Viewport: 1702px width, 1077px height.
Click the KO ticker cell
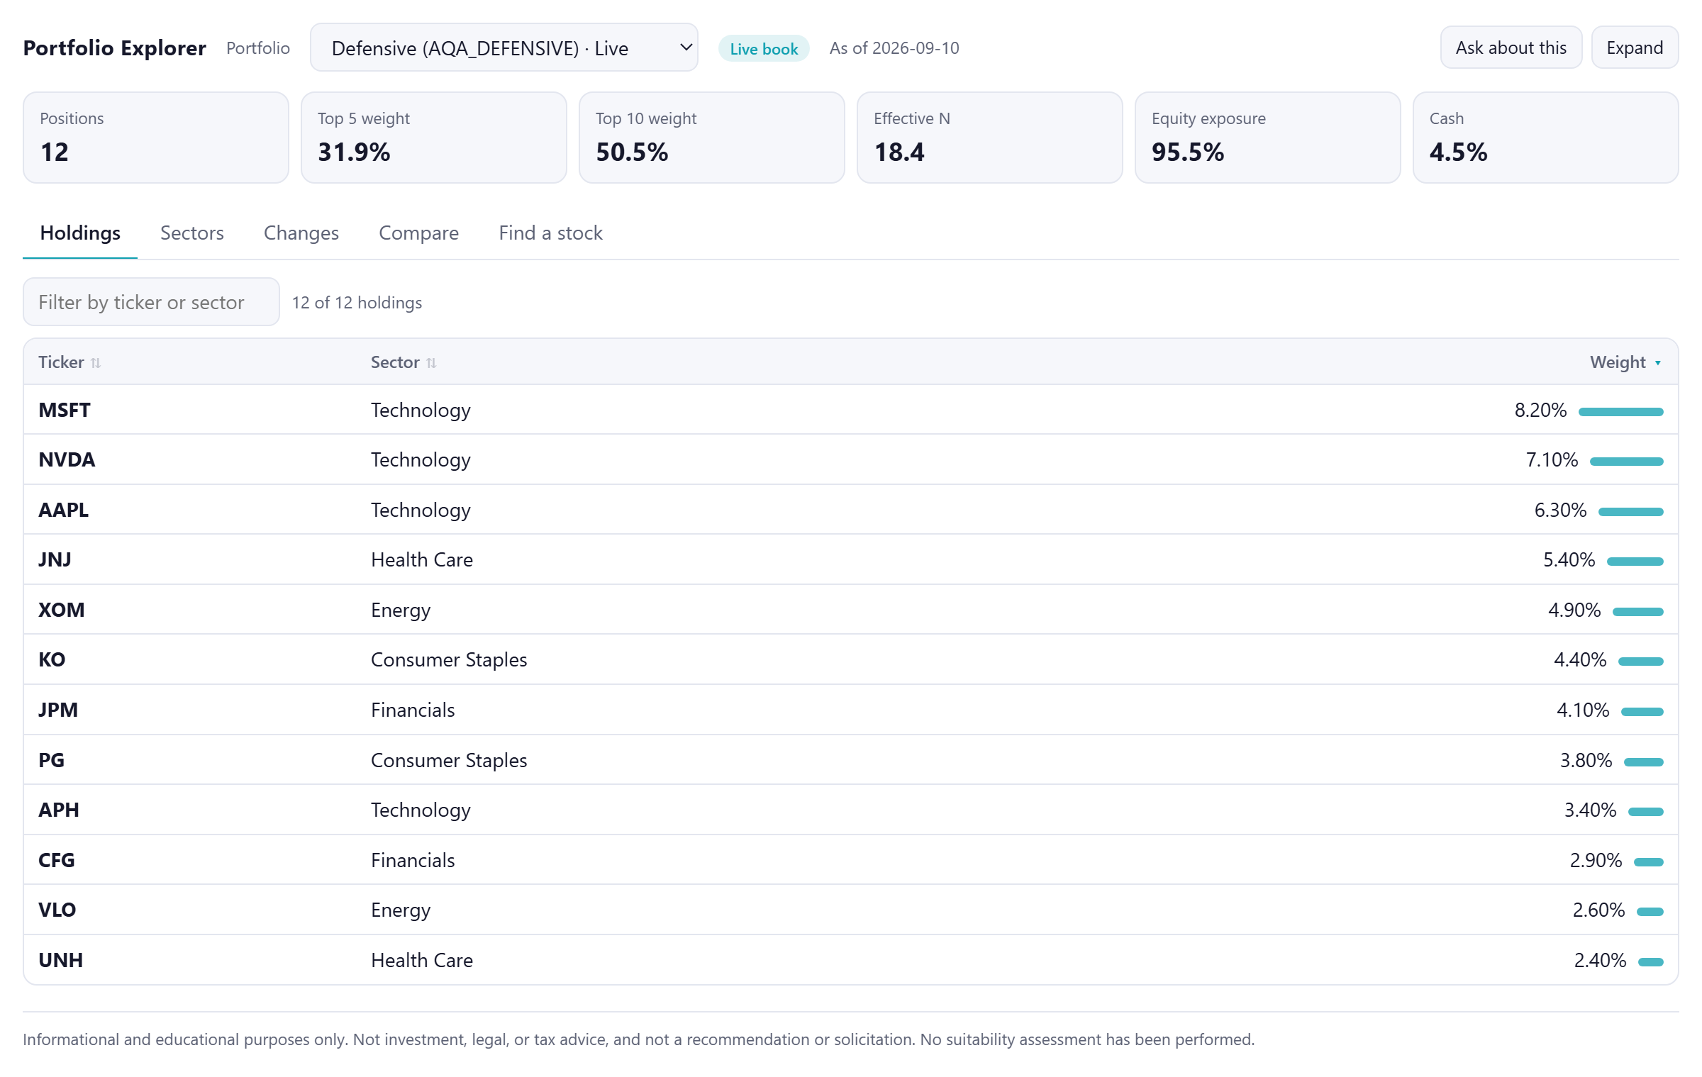[x=52, y=660]
